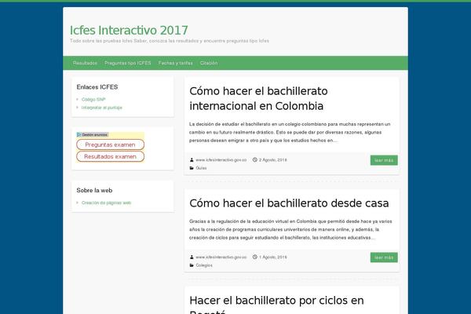
Task: Open Creación de páginas web link
Action: pyautogui.click(x=106, y=203)
